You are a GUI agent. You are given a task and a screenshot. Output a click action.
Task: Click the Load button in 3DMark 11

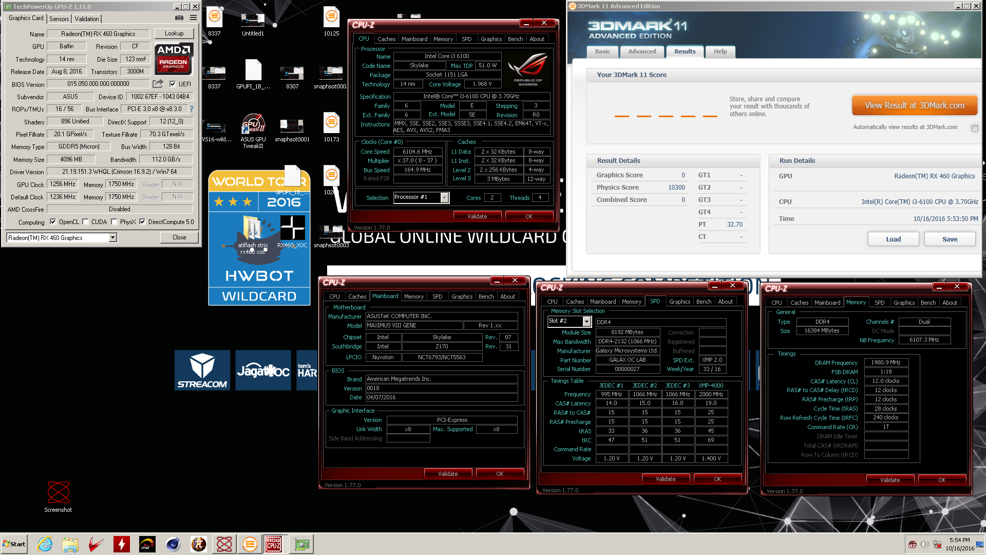(893, 239)
